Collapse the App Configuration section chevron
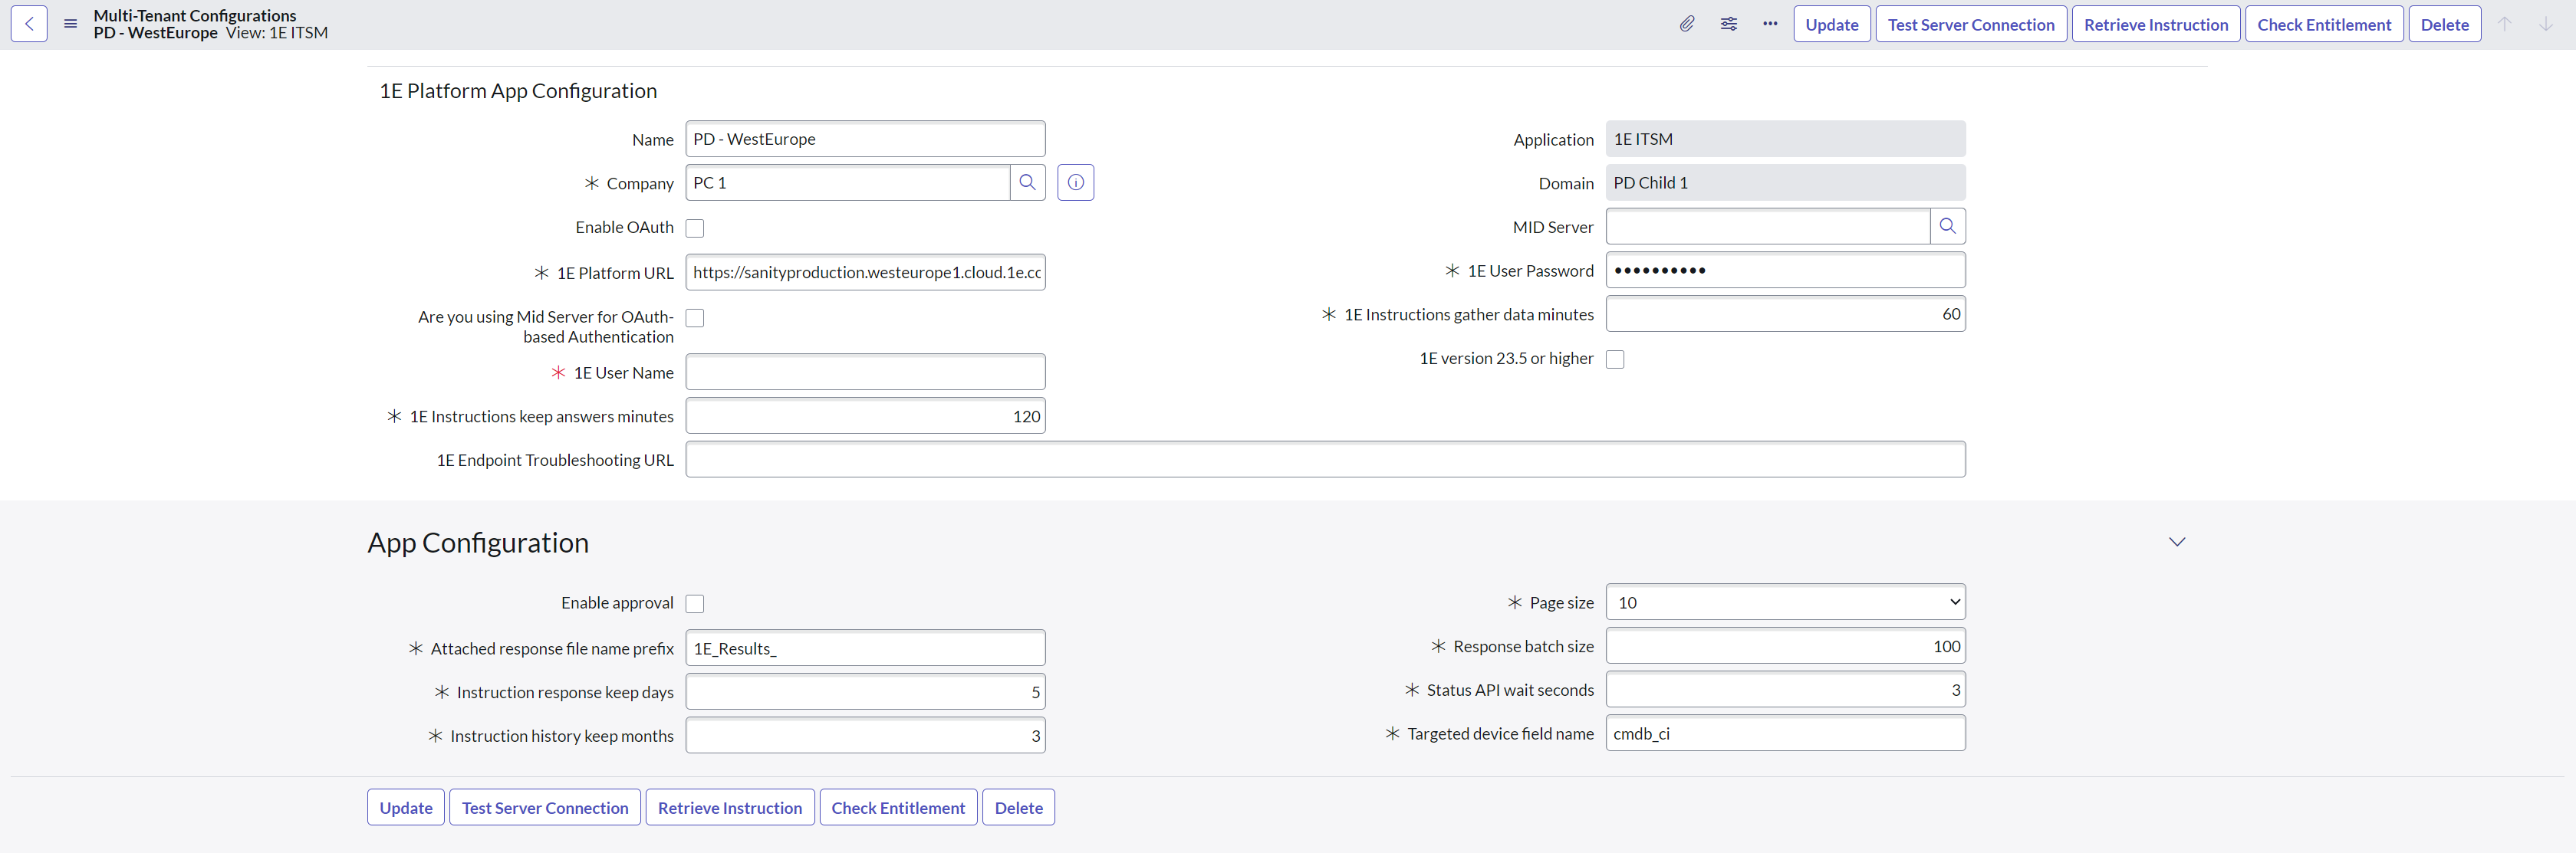 click(x=2176, y=543)
